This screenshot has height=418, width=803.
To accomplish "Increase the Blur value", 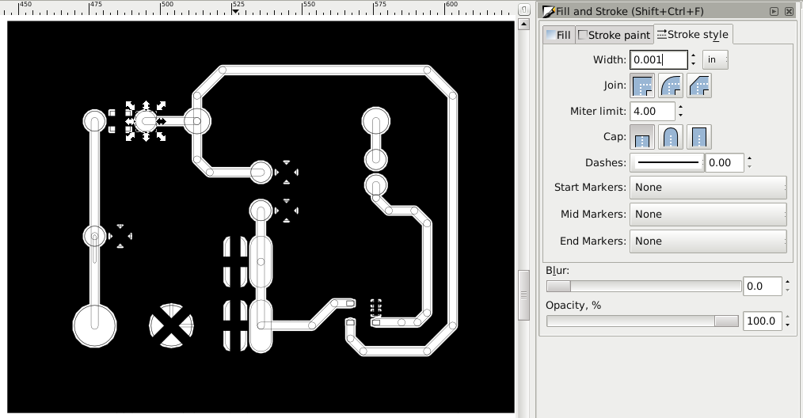I will click(x=788, y=283).
